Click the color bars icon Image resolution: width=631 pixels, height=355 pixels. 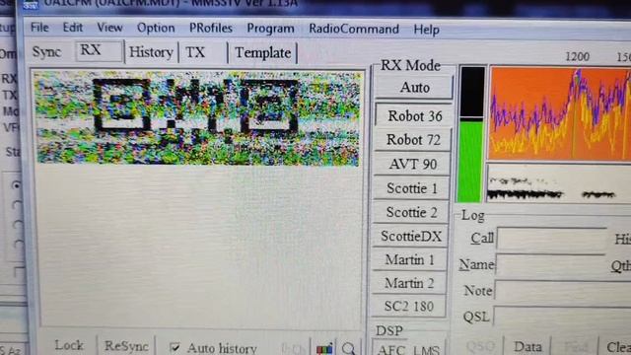tap(324, 348)
